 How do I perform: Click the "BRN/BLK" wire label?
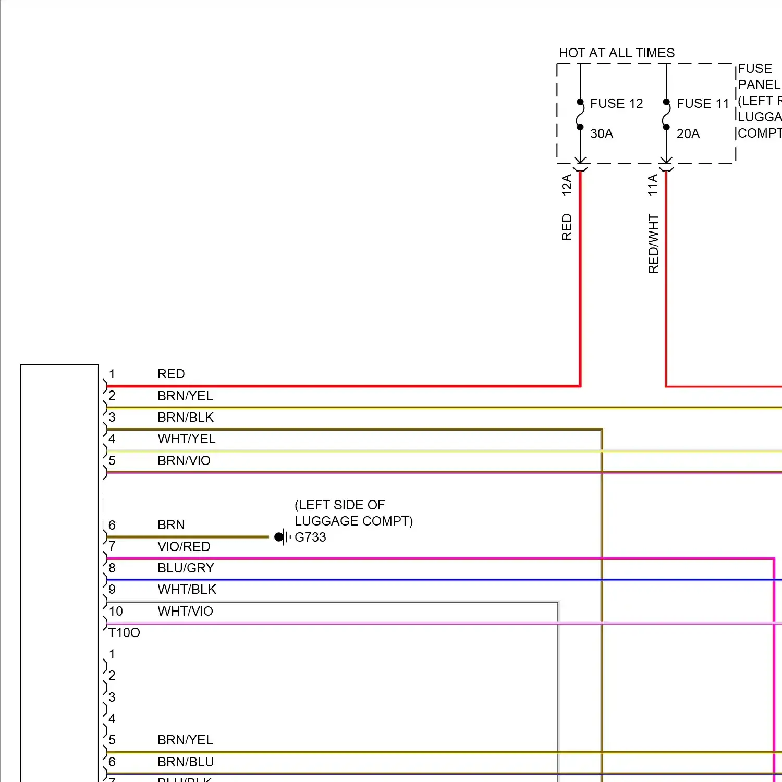coord(186,417)
